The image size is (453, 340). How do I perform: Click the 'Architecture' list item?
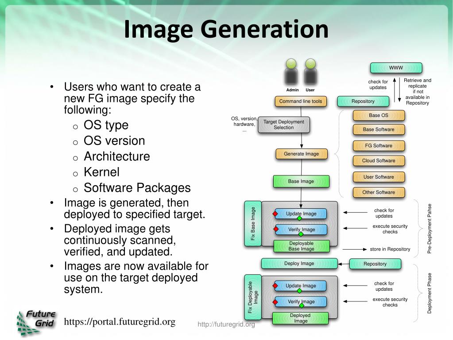pyautogui.click(x=117, y=156)
